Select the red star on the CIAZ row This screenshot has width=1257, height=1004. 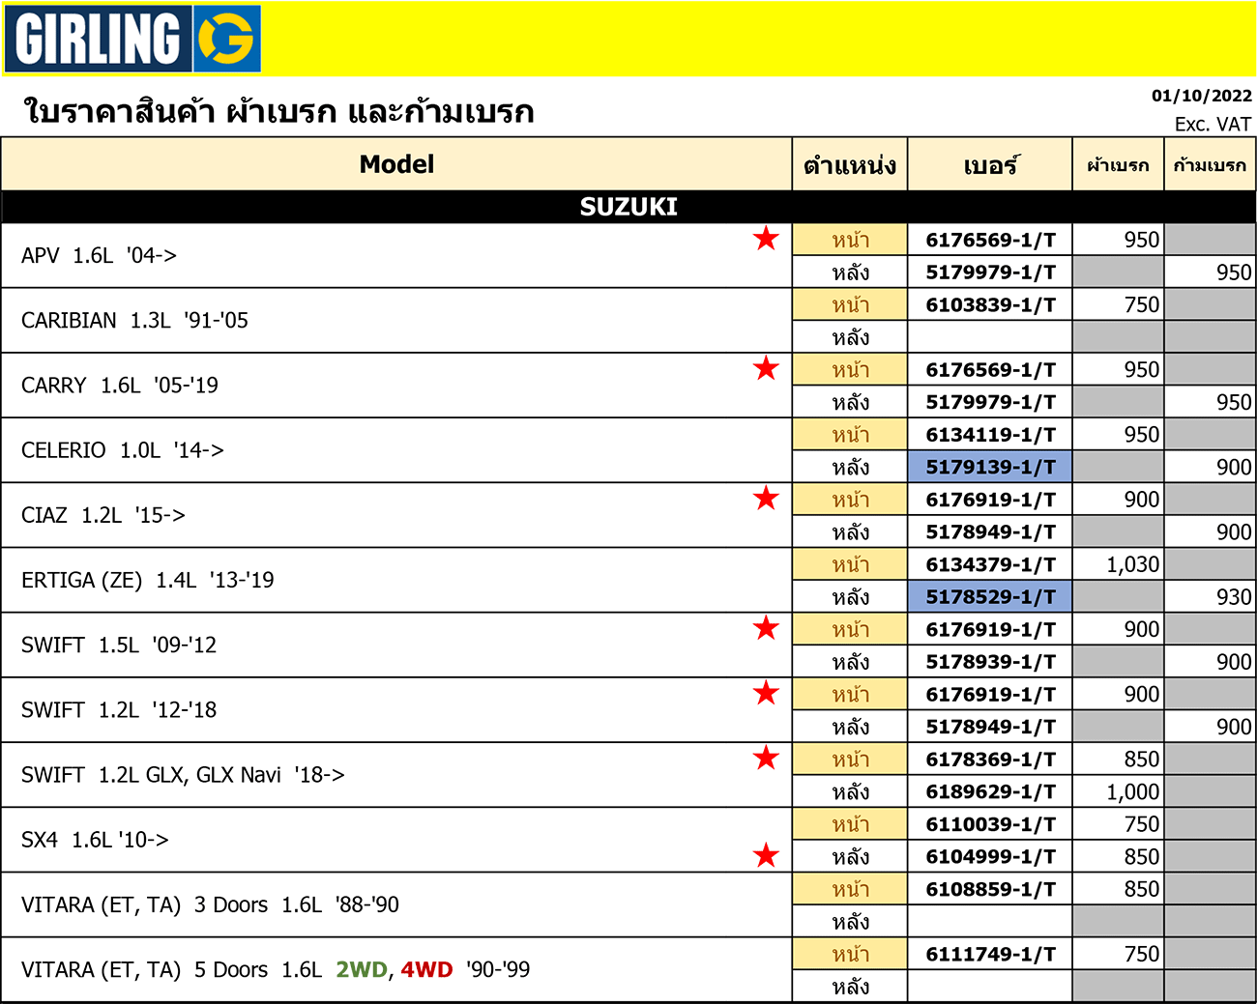tap(766, 498)
